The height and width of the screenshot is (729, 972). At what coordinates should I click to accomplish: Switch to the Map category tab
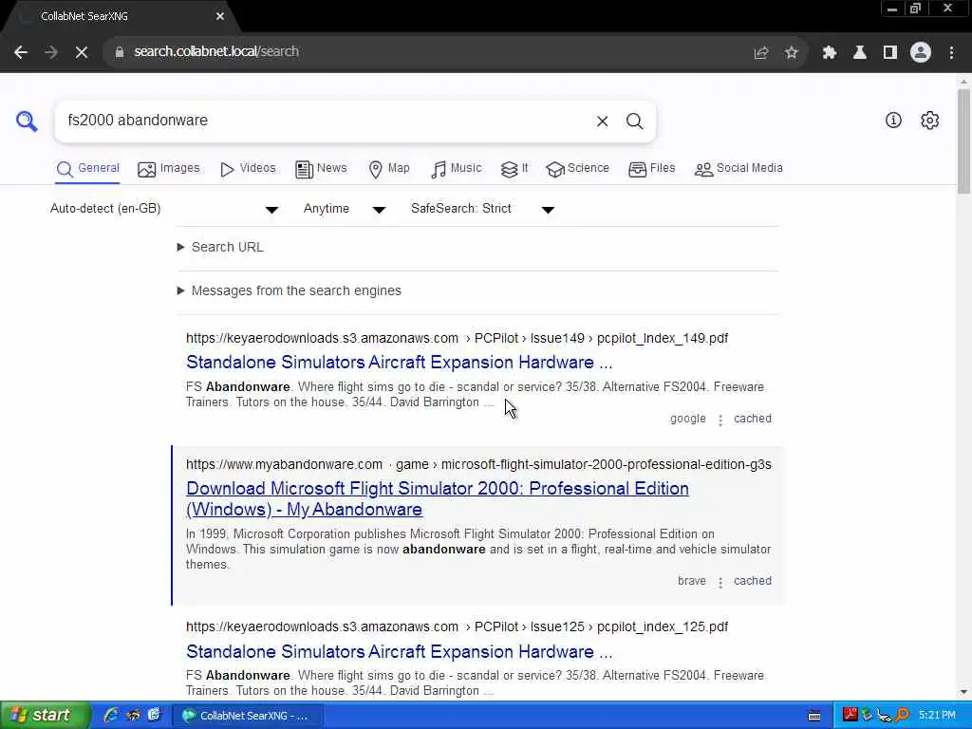click(x=388, y=169)
